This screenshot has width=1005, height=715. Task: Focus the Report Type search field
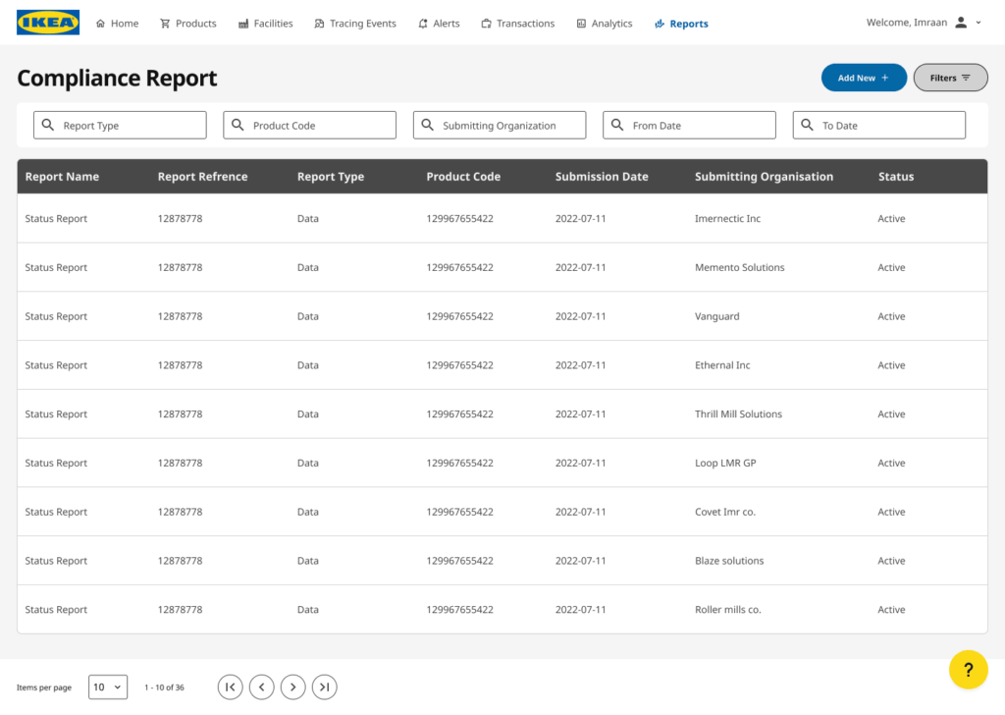(120, 125)
